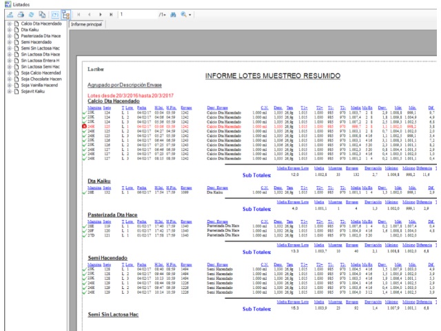
Task: Go to the last page arrow
Action: coord(111,14)
